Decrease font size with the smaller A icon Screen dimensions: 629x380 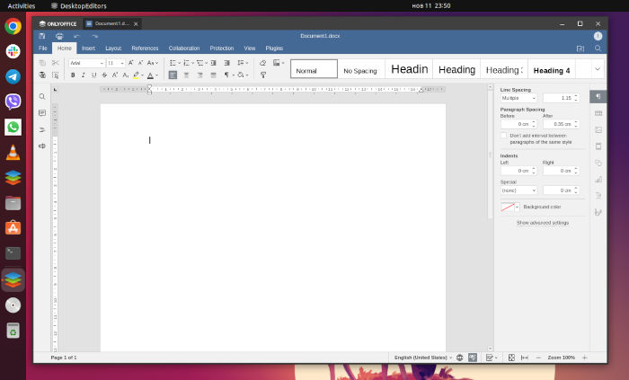point(141,63)
